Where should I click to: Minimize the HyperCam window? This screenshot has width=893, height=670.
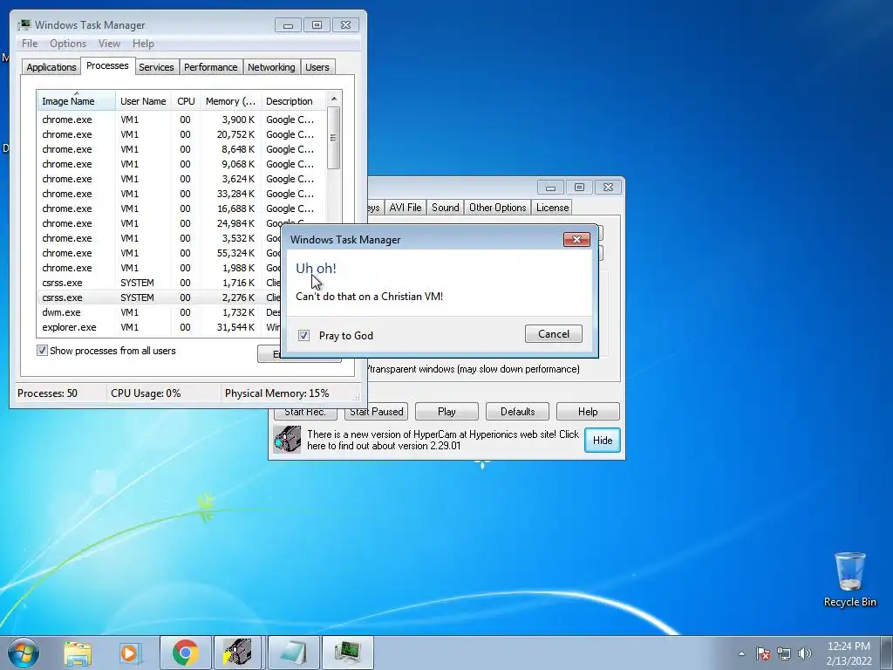coord(550,188)
